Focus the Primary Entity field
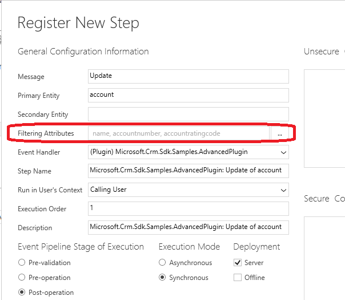This screenshot has height=300, width=345. [188, 96]
